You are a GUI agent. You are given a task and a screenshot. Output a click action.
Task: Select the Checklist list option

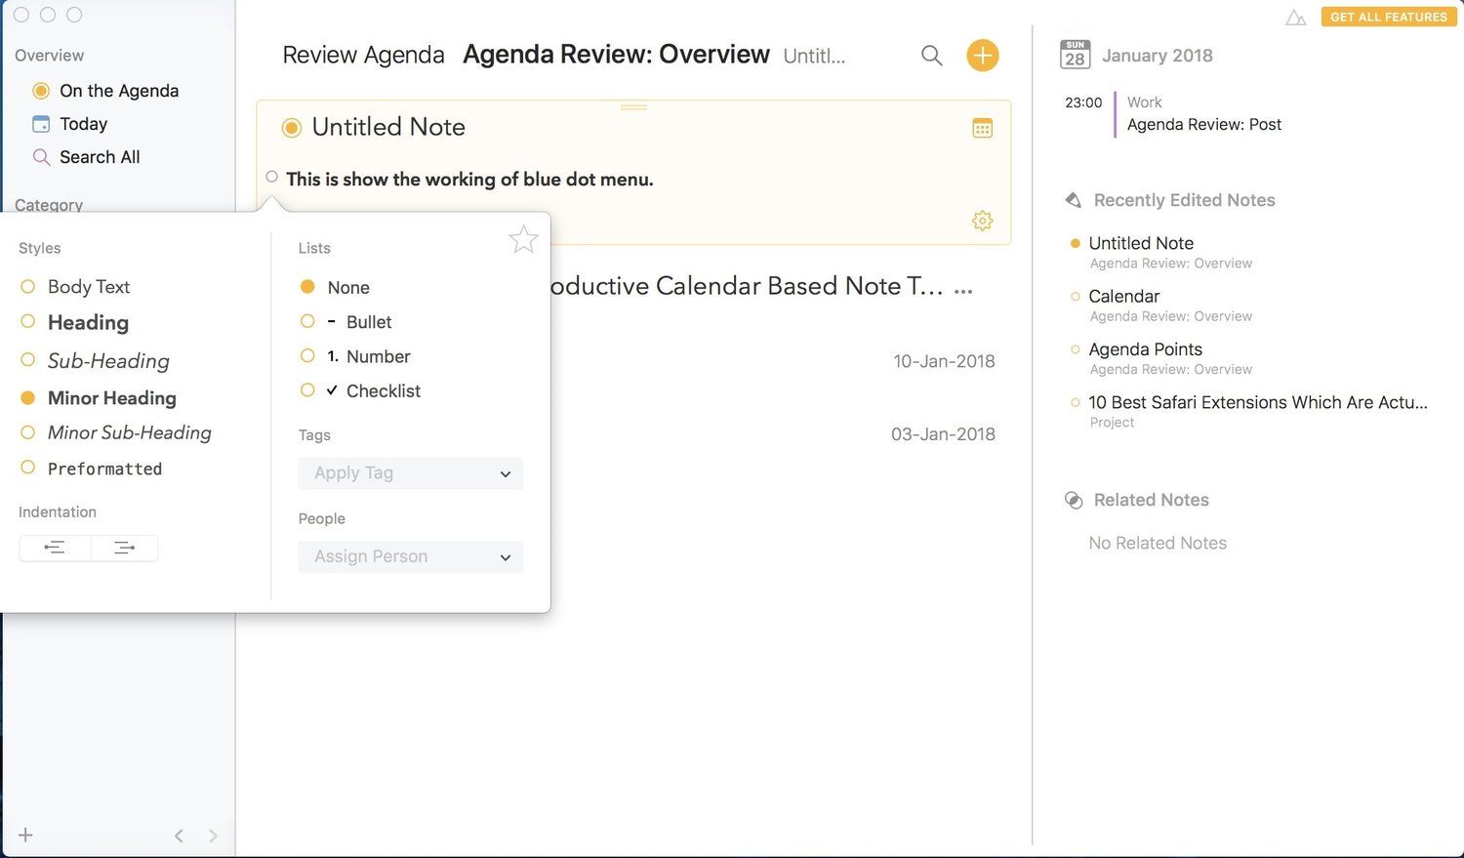[383, 390]
